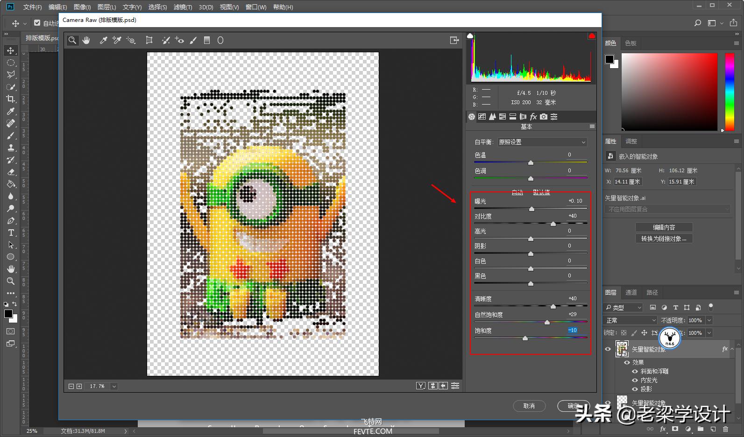
Task: Click the create new group folder icon
Action: pos(700,429)
